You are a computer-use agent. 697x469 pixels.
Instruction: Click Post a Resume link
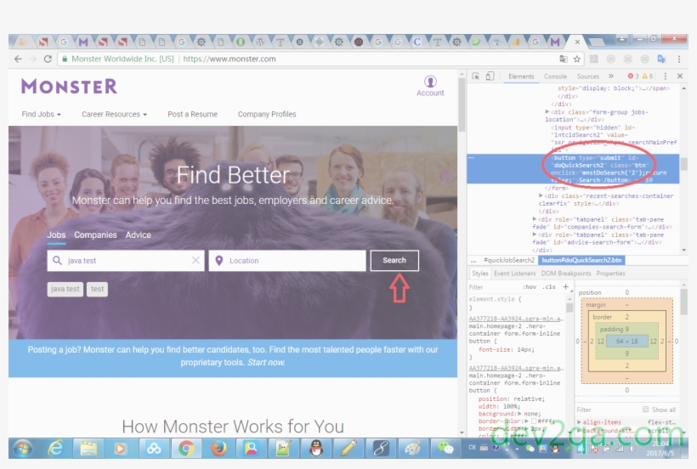pyautogui.click(x=192, y=114)
